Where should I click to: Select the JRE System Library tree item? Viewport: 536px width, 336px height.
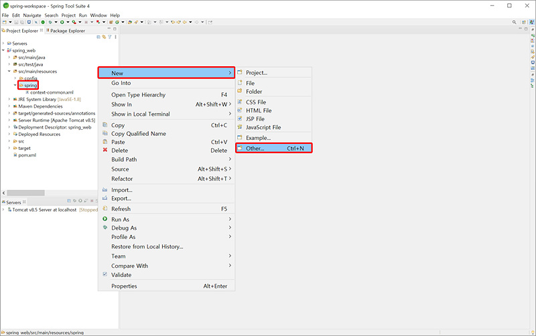[47, 99]
